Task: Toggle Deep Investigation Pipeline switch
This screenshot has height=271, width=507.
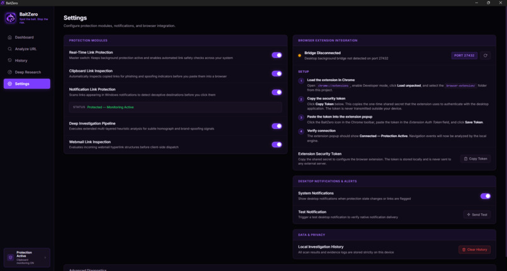Action: pos(277,126)
